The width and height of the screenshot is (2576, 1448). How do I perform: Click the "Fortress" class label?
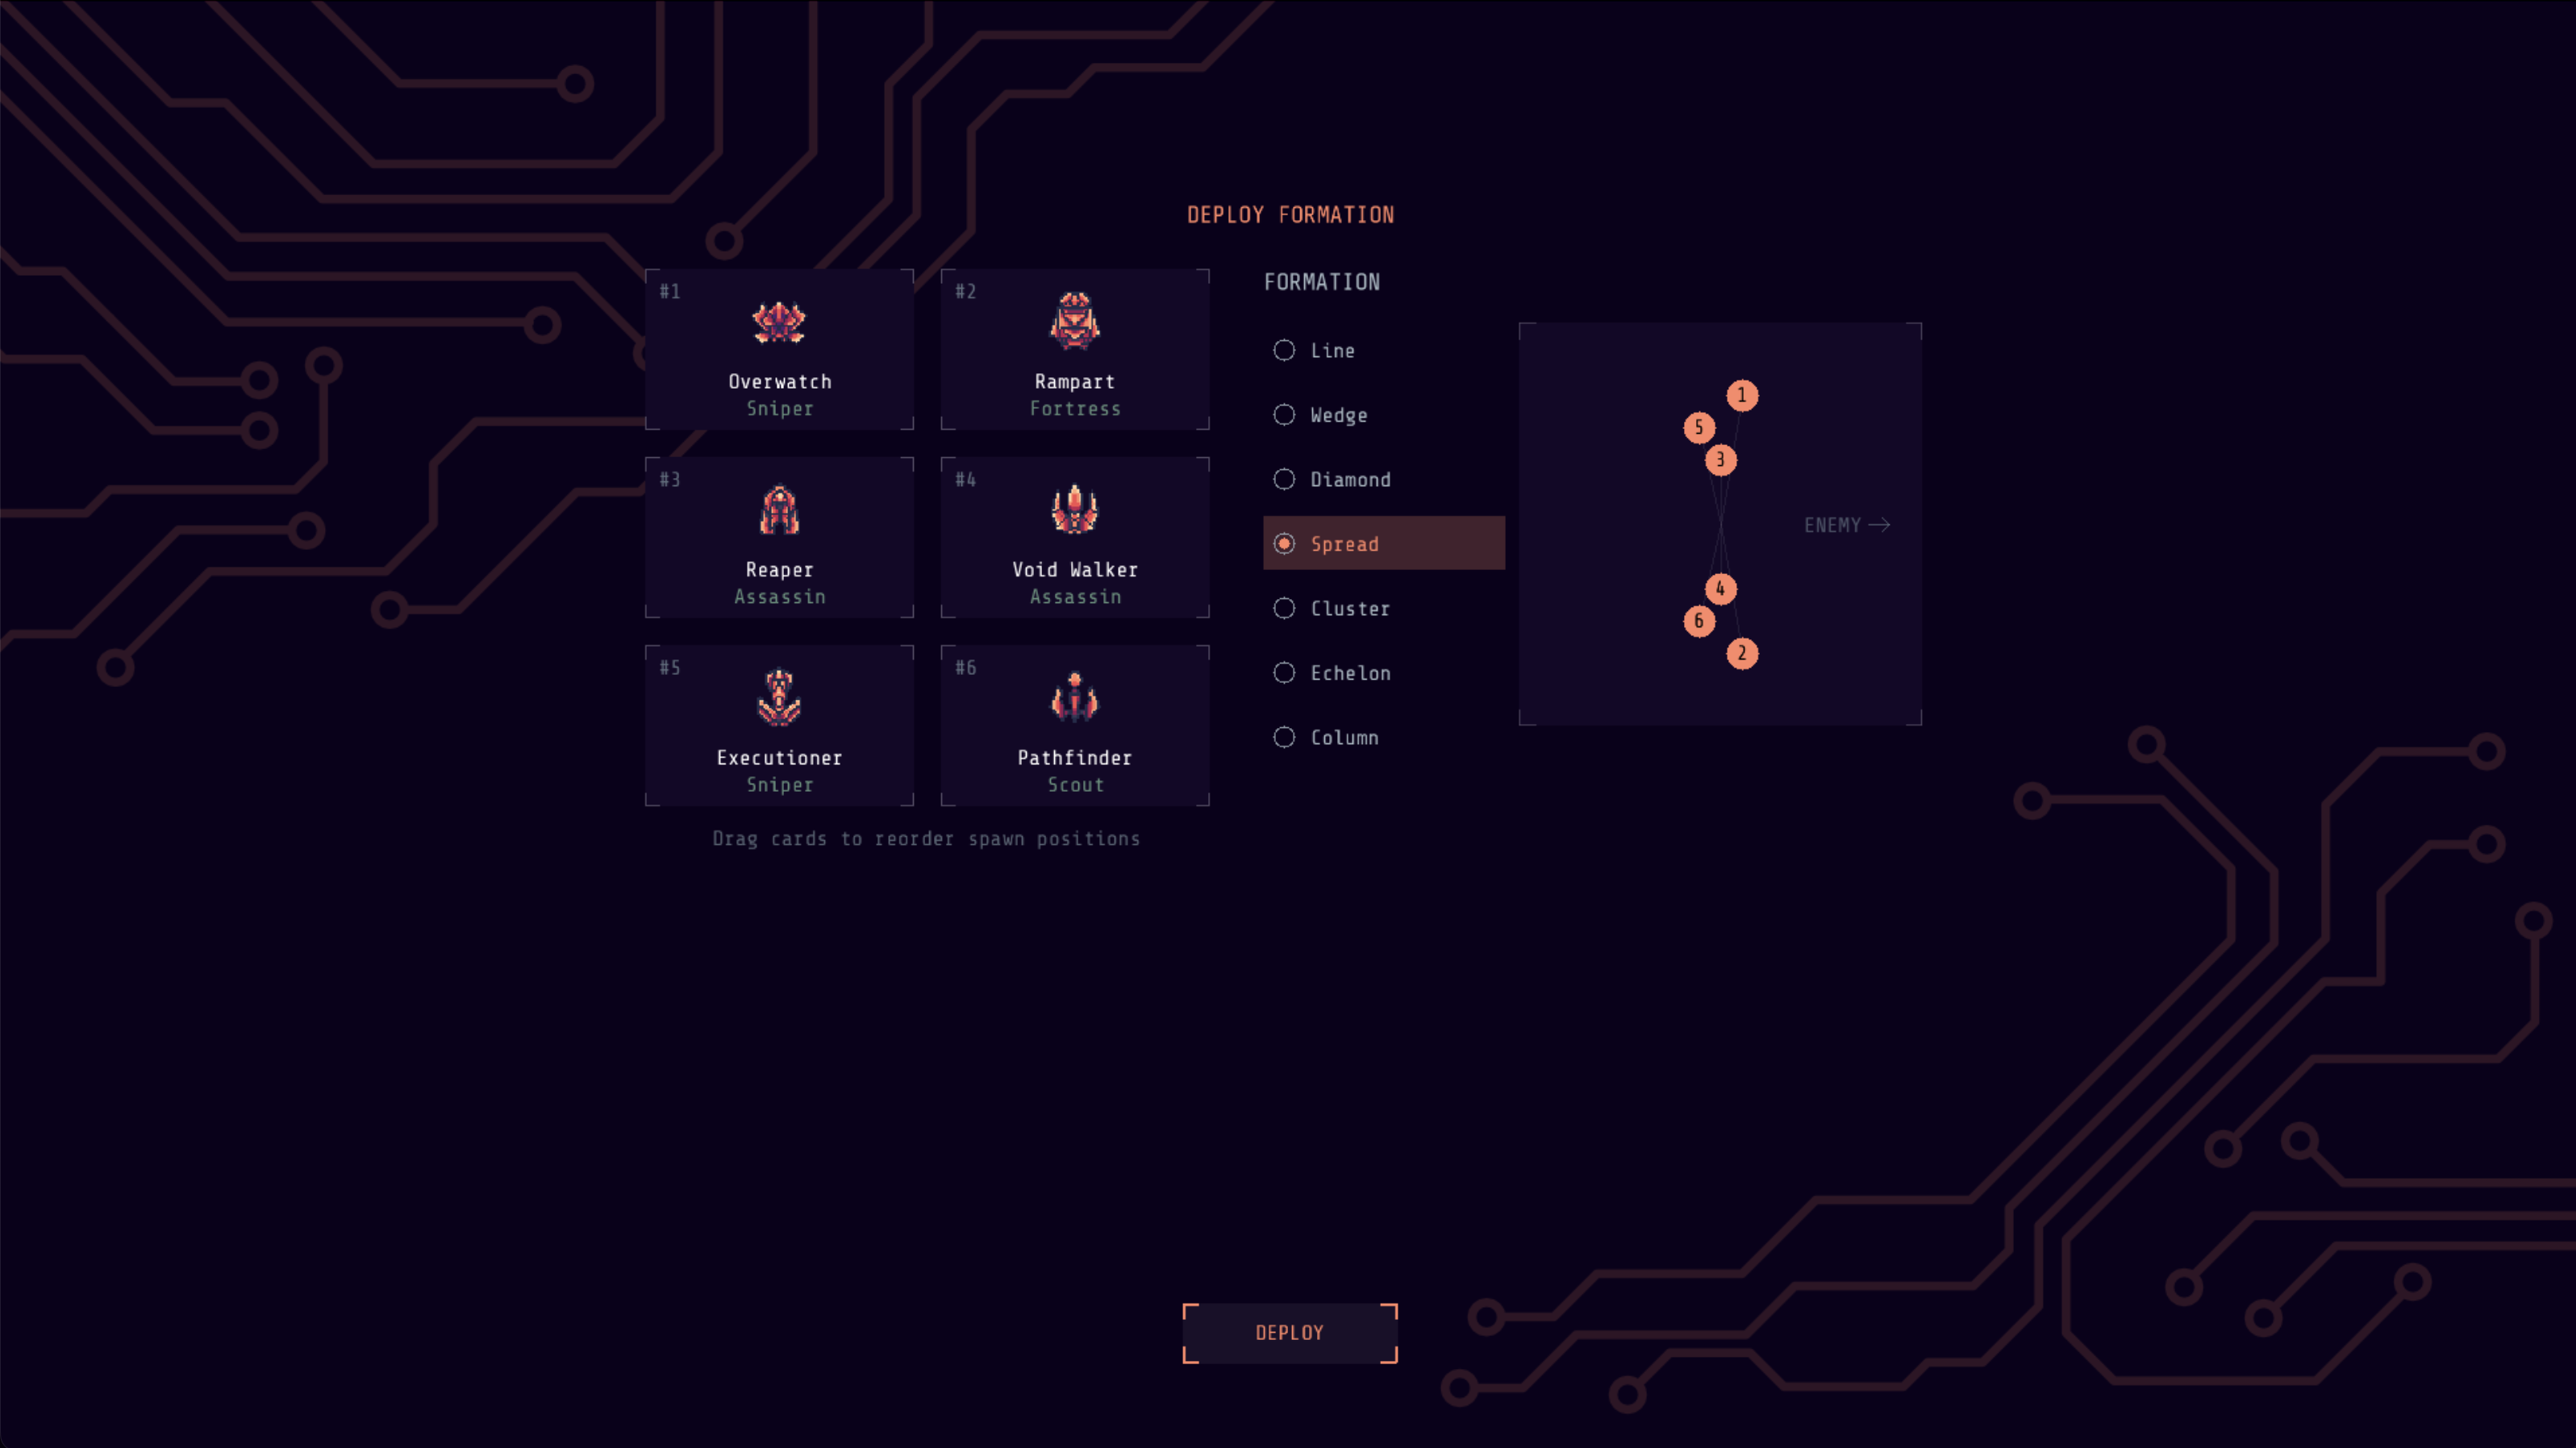(1075, 409)
